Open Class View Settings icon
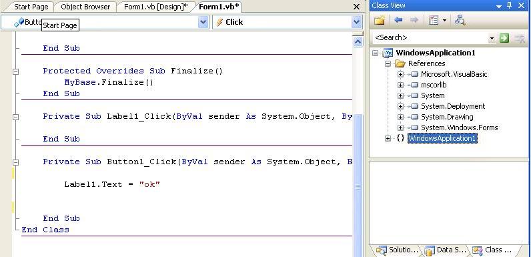531x257 pixels. (x=434, y=20)
